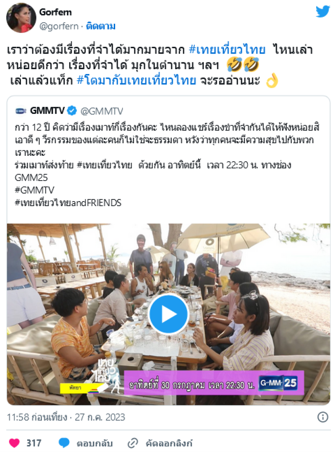
Task: Open the @gorfern handle link
Action: (59, 26)
